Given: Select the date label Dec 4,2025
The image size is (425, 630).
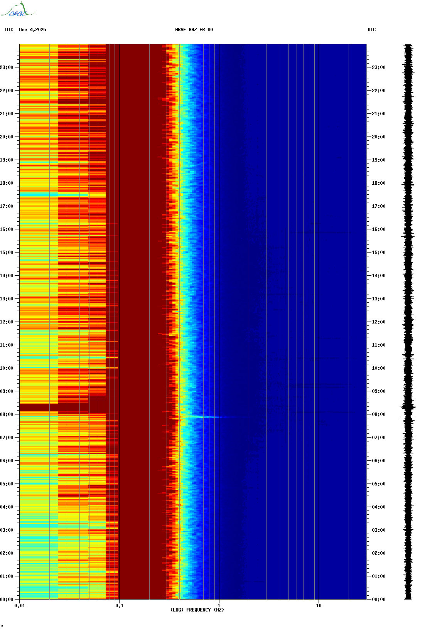Looking at the screenshot, I should tap(32, 30).
